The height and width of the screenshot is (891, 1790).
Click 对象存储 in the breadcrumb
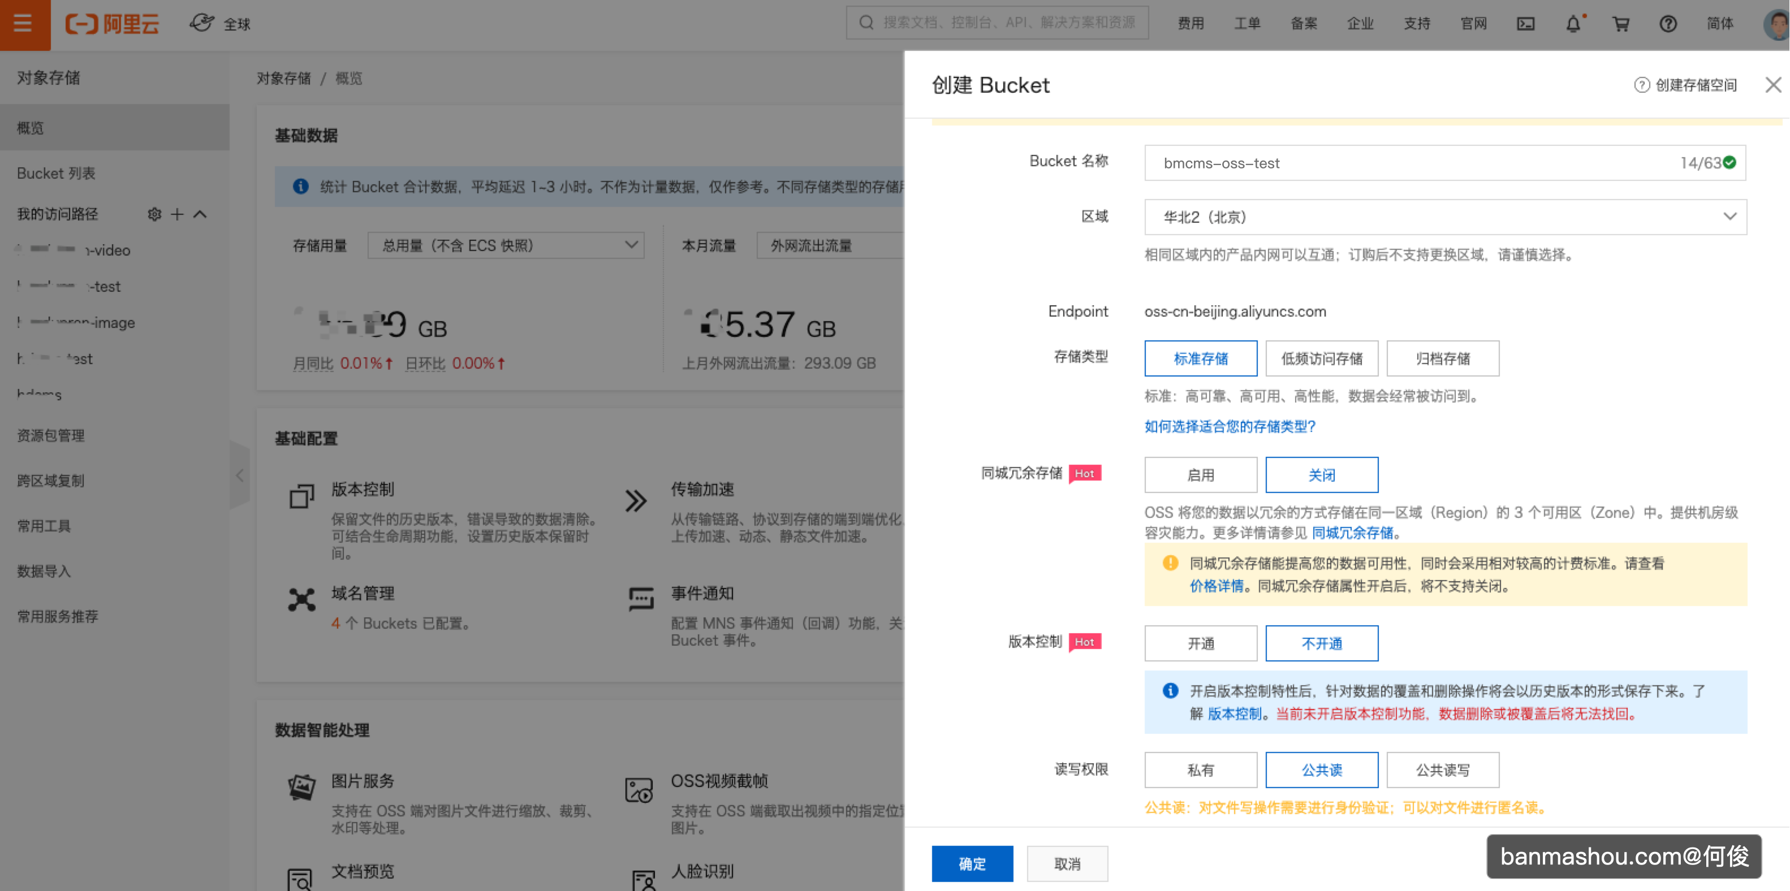coord(283,78)
